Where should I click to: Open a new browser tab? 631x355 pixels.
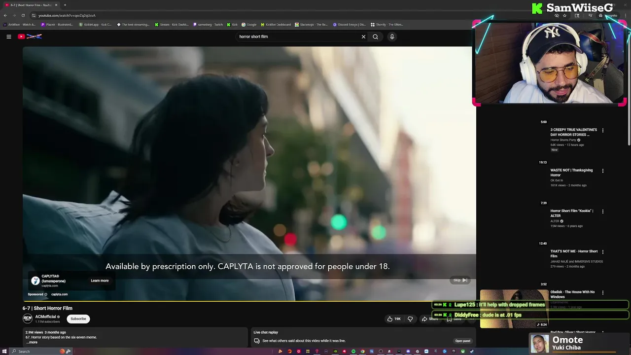click(x=65, y=5)
